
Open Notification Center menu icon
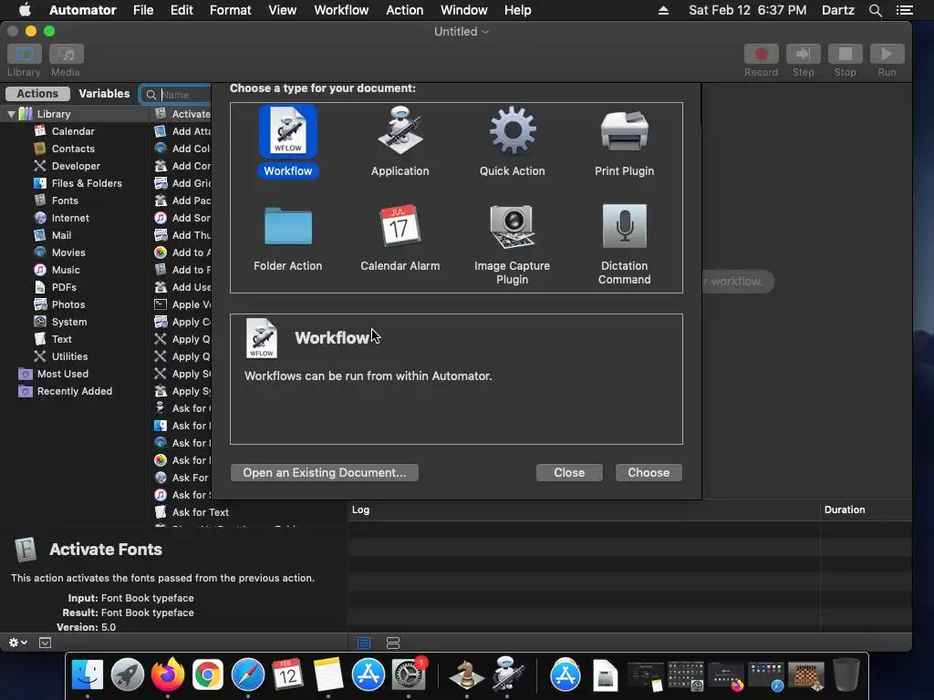pyautogui.click(x=904, y=10)
